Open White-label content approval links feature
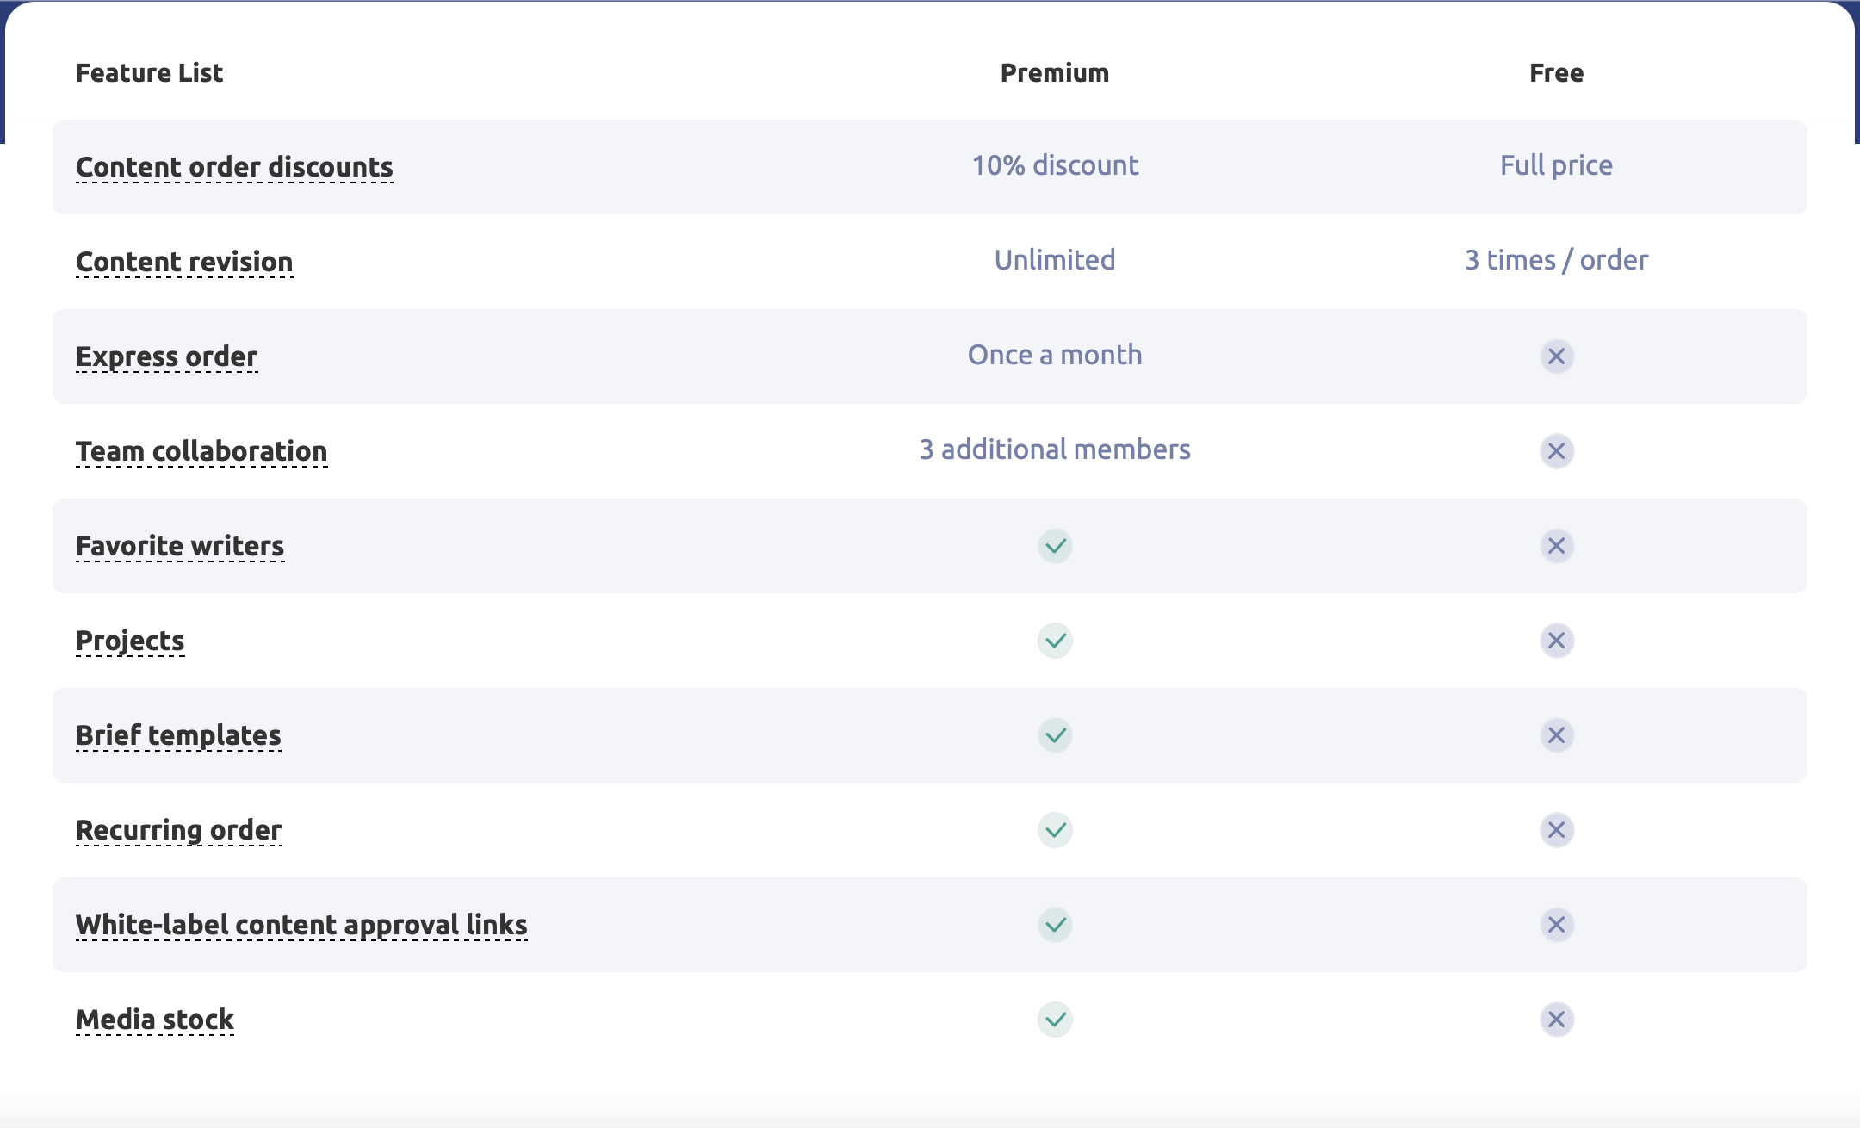Screen dimensions: 1860x1128 point(301,925)
